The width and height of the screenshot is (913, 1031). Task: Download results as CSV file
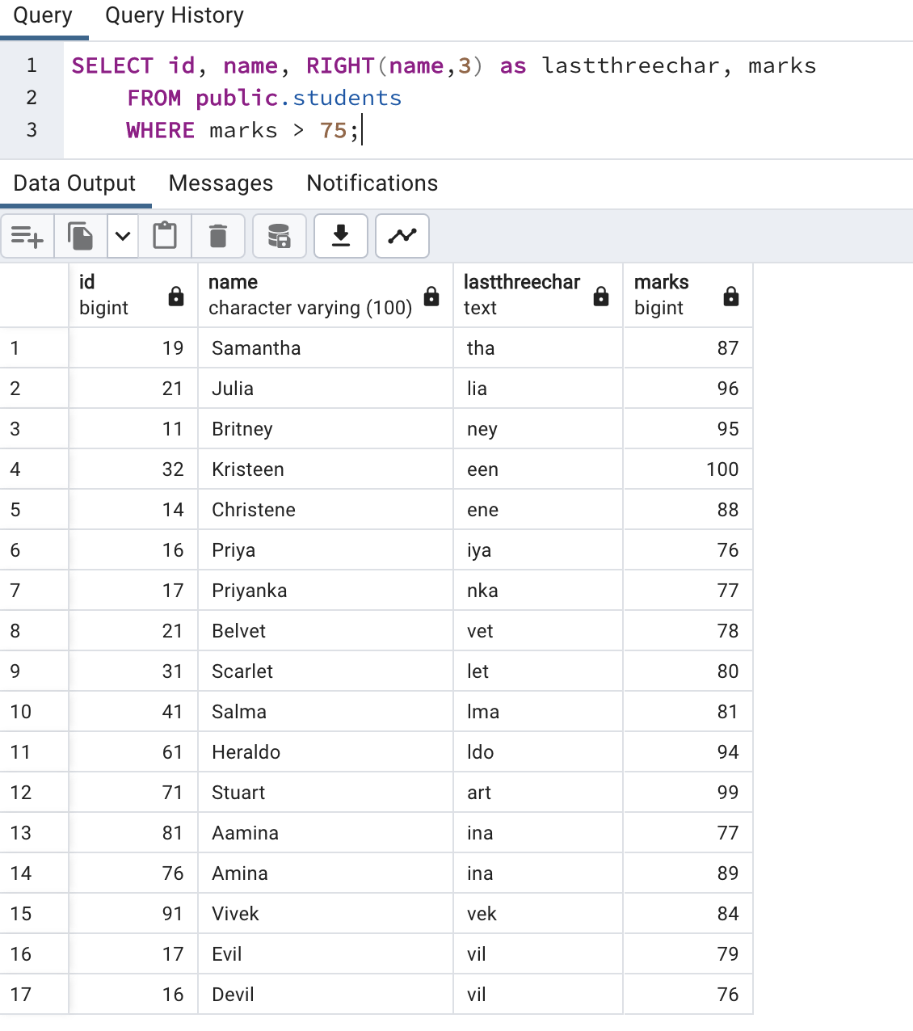[341, 236]
